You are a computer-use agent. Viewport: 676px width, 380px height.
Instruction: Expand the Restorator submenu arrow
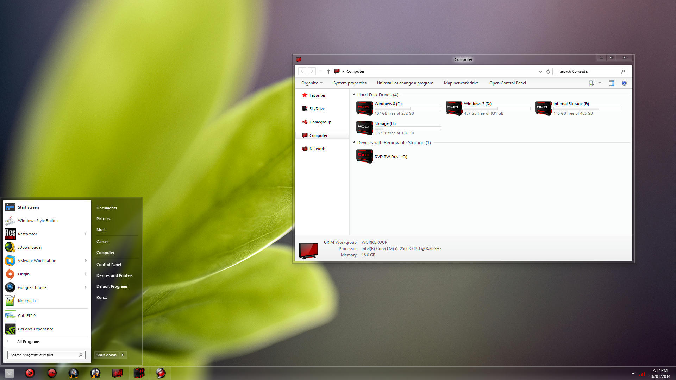86,234
